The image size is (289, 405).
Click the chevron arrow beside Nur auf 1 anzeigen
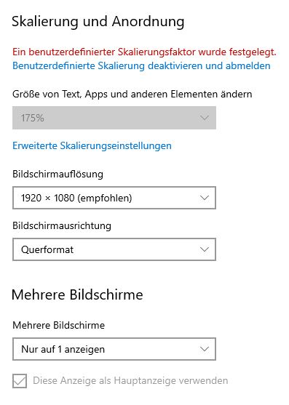205,349
